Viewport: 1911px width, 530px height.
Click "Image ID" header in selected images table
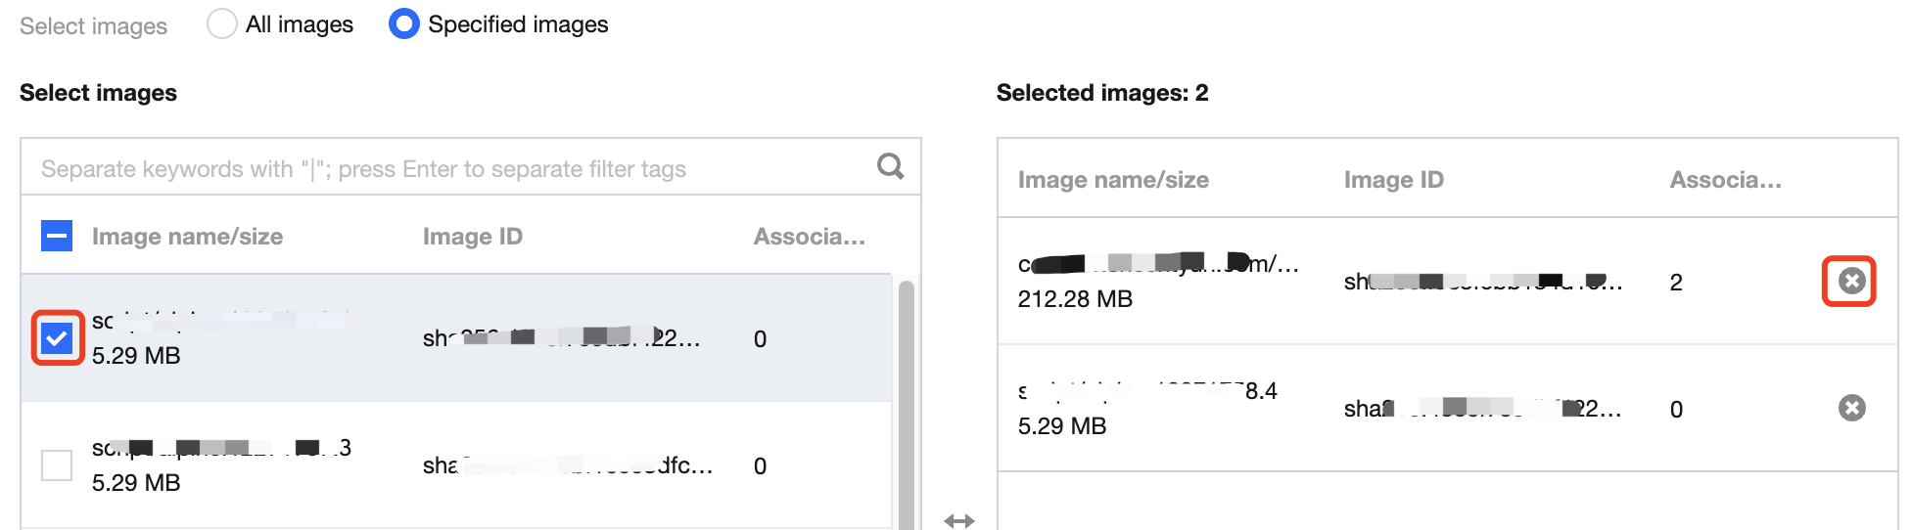[1393, 180]
